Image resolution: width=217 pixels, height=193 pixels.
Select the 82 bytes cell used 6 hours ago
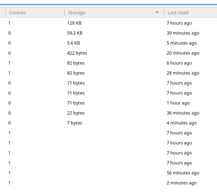76,63
